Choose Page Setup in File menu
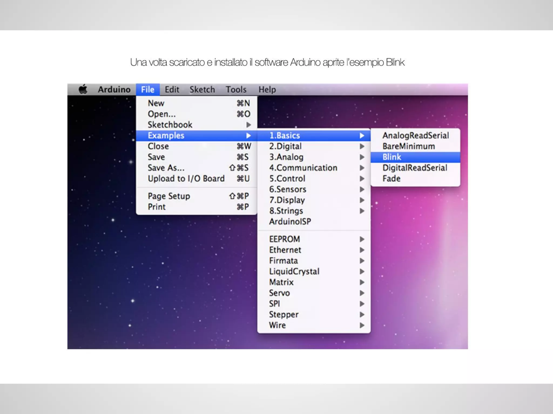Viewport: 553px width, 414px height. [x=197, y=196]
